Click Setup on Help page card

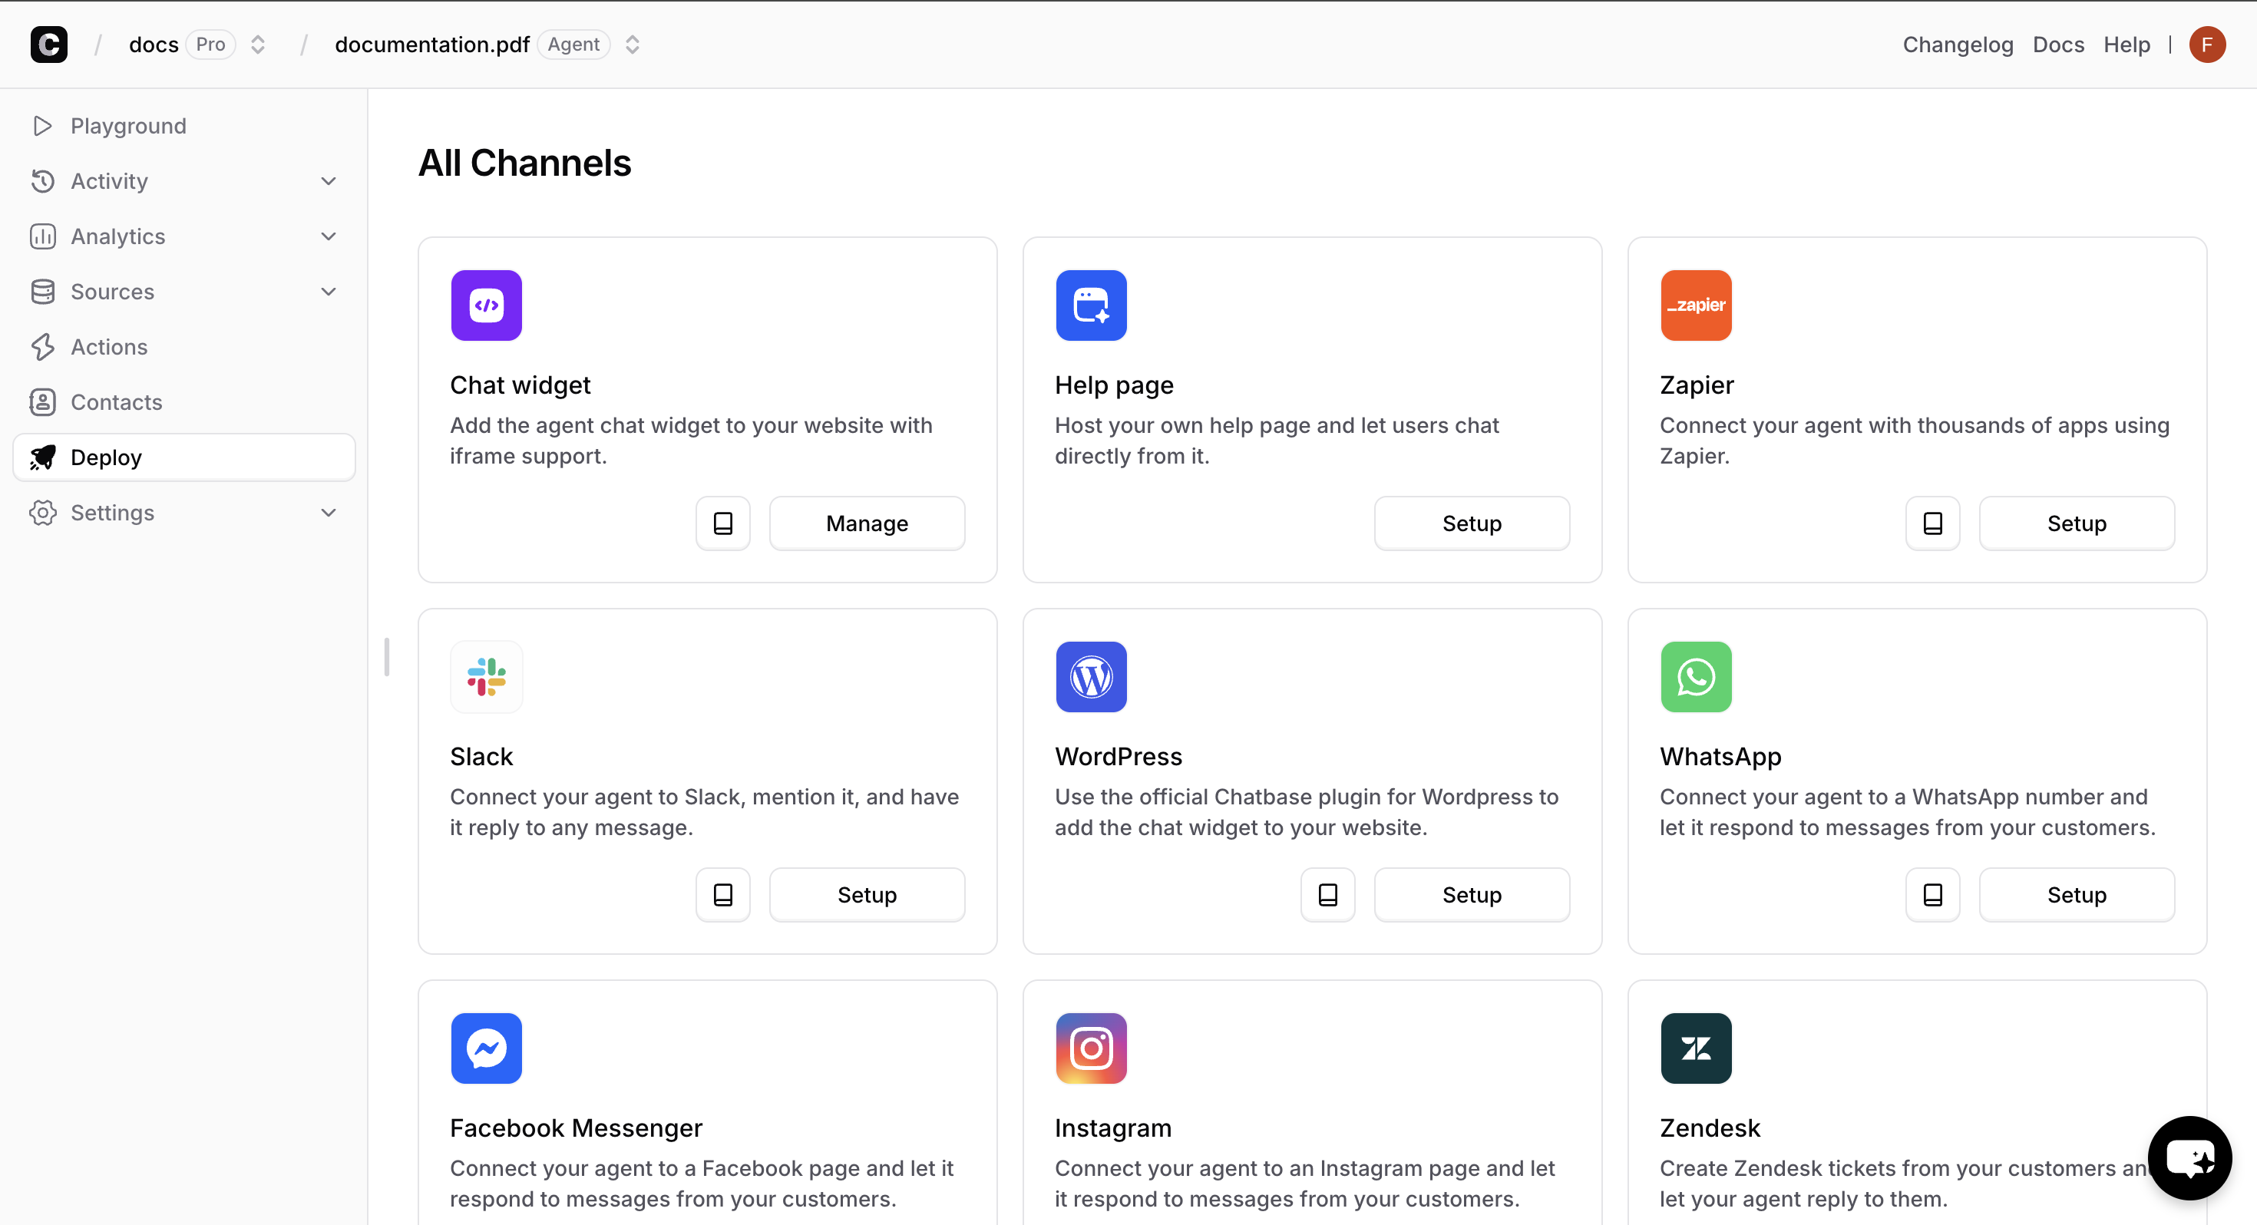[1471, 523]
